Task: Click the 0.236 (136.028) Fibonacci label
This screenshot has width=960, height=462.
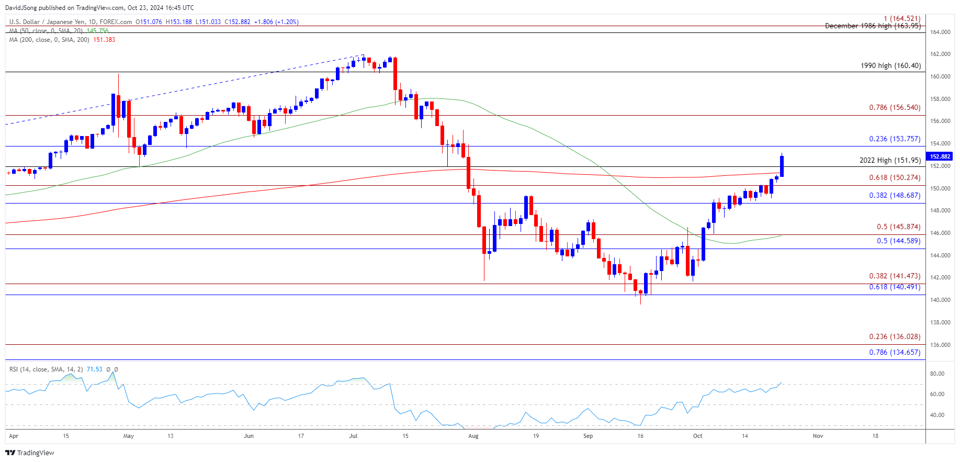Action: coord(895,337)
